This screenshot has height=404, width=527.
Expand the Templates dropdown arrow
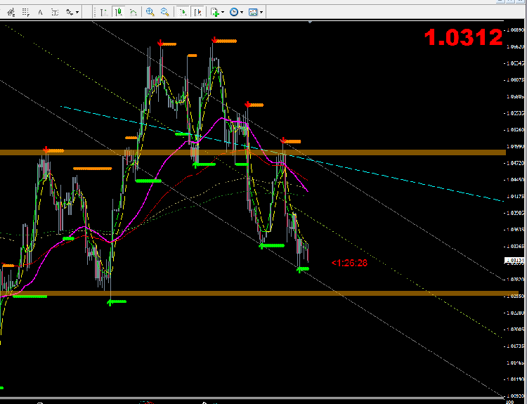pos(261,13)
